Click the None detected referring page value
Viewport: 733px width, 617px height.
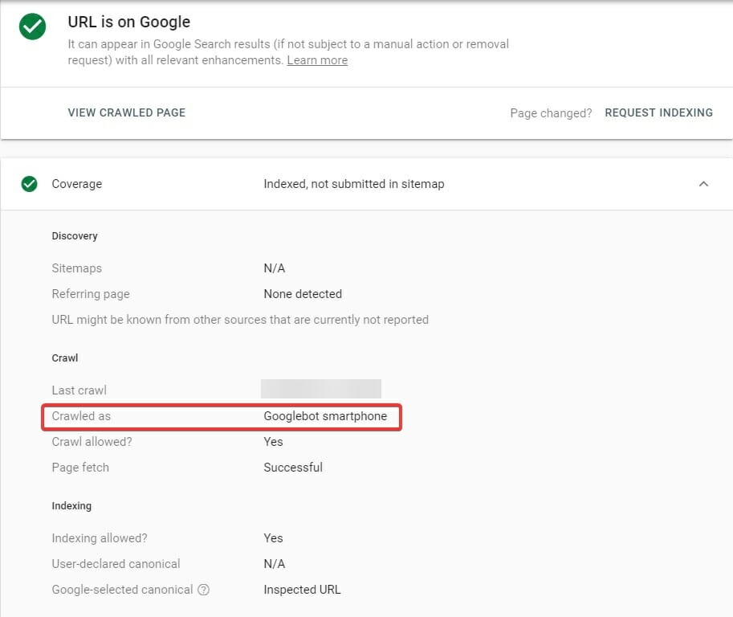[x=303, y=294]
